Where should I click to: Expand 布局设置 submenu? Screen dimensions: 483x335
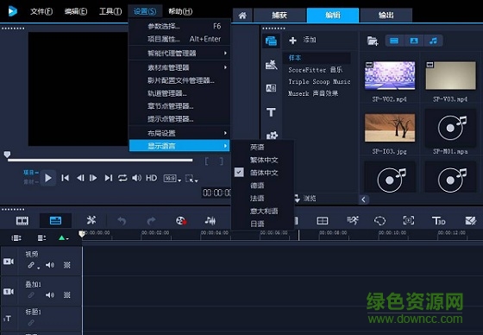179,133
